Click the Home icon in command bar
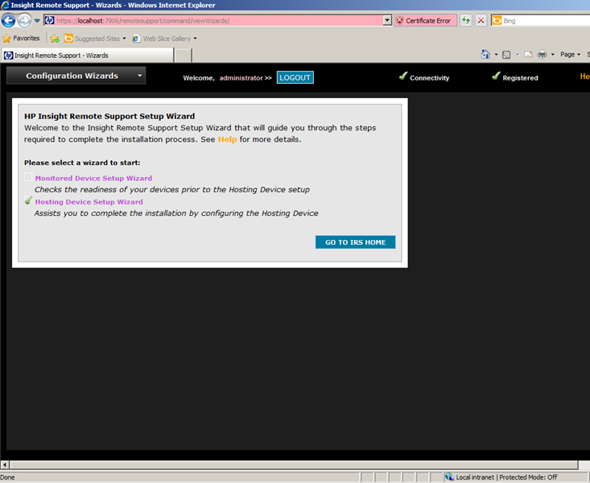This screenshot has height=483, width=590. pos(486,55)
